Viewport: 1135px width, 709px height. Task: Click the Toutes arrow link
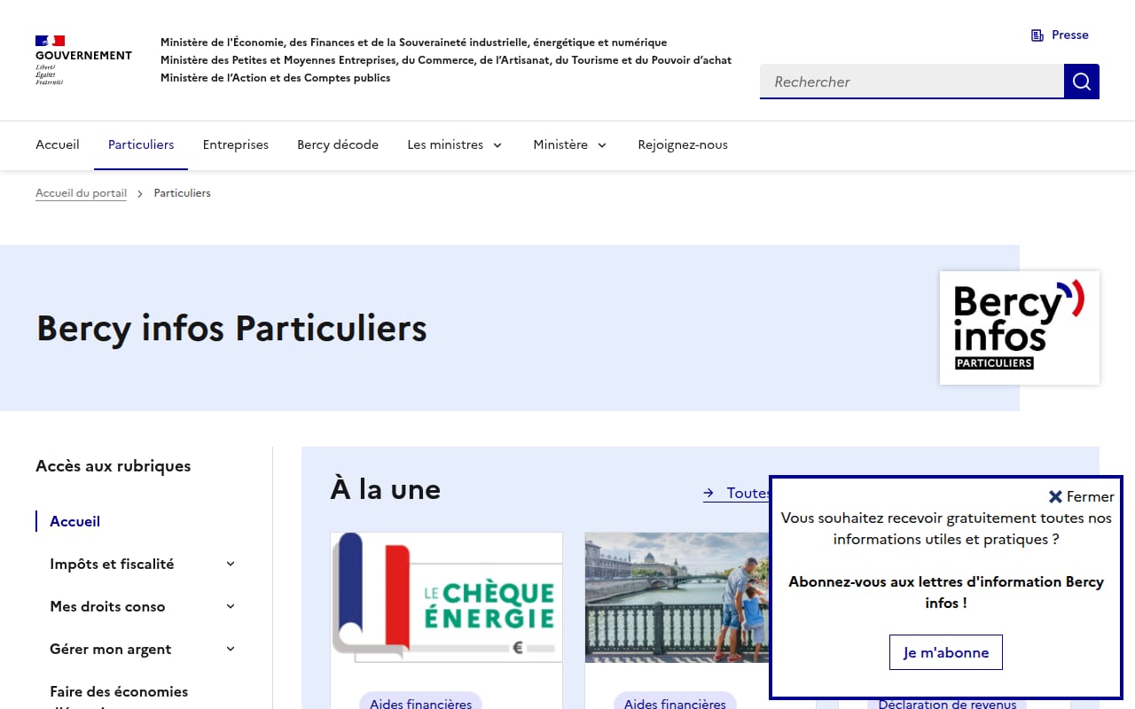coord(736,493)
